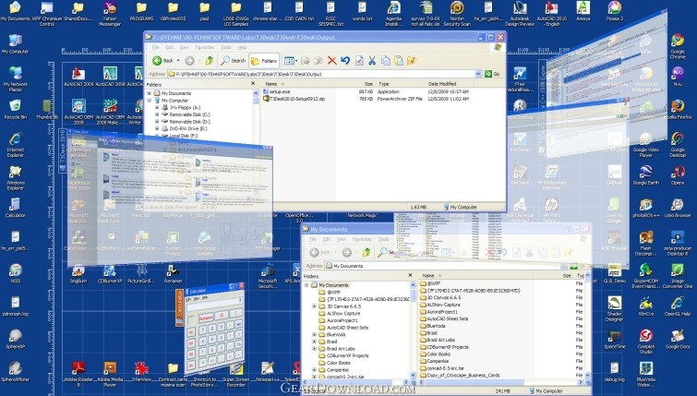Viewport: 697px width, 396px height.
Task: Collapse My Computer in the Output folder tree
Action: 150,101
